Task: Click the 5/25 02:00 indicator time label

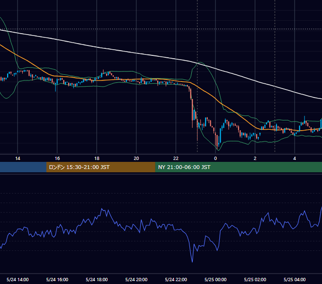Action: 255,279
